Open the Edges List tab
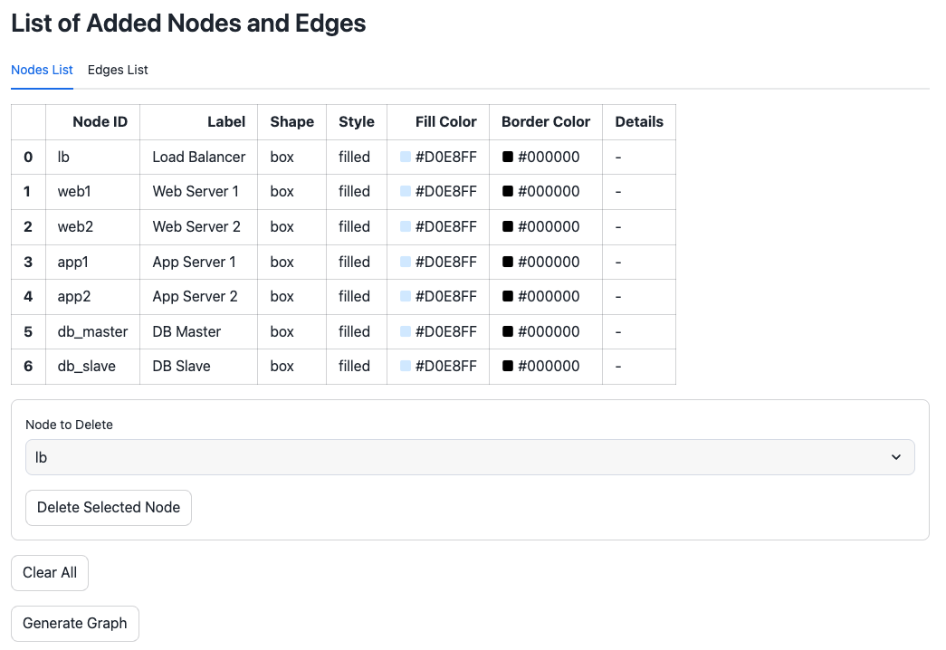This screenshot has width=946, height=650. [118, 70]
